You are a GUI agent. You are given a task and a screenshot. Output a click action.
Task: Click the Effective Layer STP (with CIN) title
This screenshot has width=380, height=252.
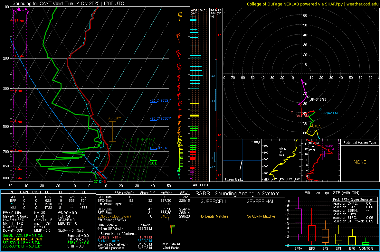(332, 193)
